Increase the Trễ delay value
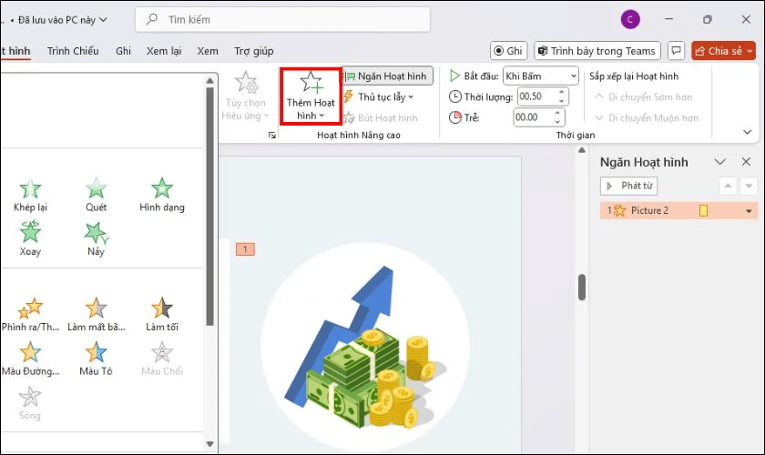Screen dimensions: 765x455 [x=557, y=113]
